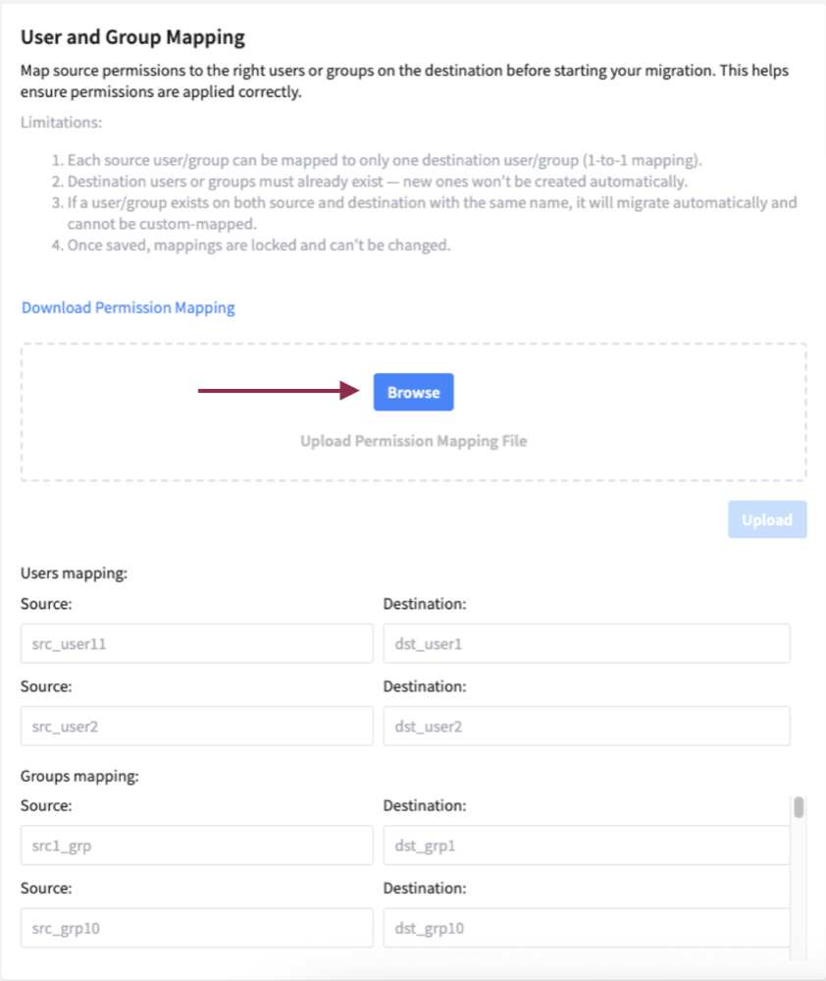Click the dst_user1 destination field
This screenshot has height=981, width=826.
pos(587,643)
